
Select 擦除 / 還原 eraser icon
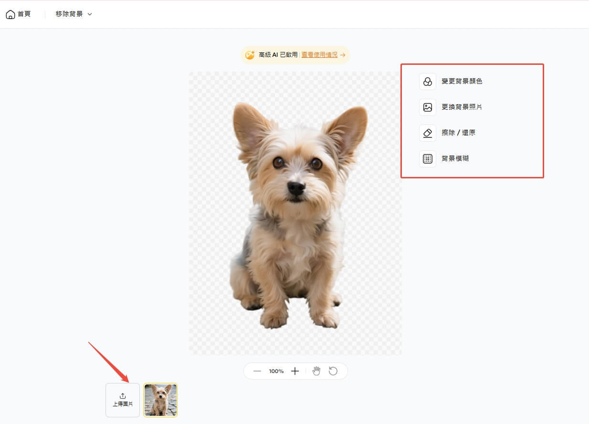click(x=428, y=133)
